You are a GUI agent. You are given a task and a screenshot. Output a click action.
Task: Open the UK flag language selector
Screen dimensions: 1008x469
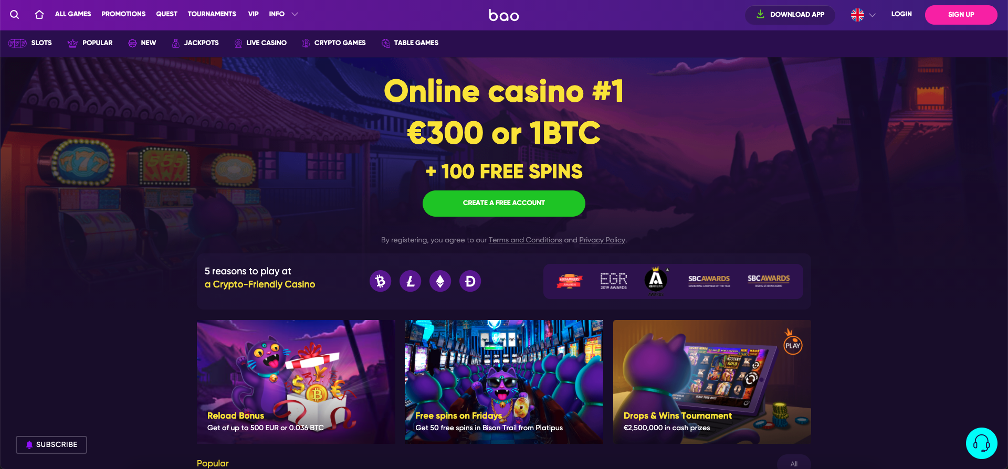864,15
